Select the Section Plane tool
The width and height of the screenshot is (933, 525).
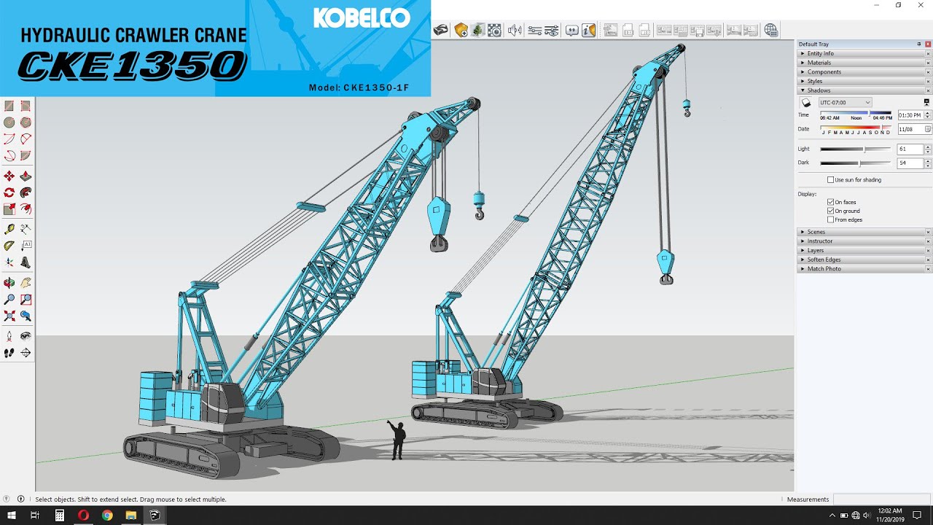tap(26, 353)
